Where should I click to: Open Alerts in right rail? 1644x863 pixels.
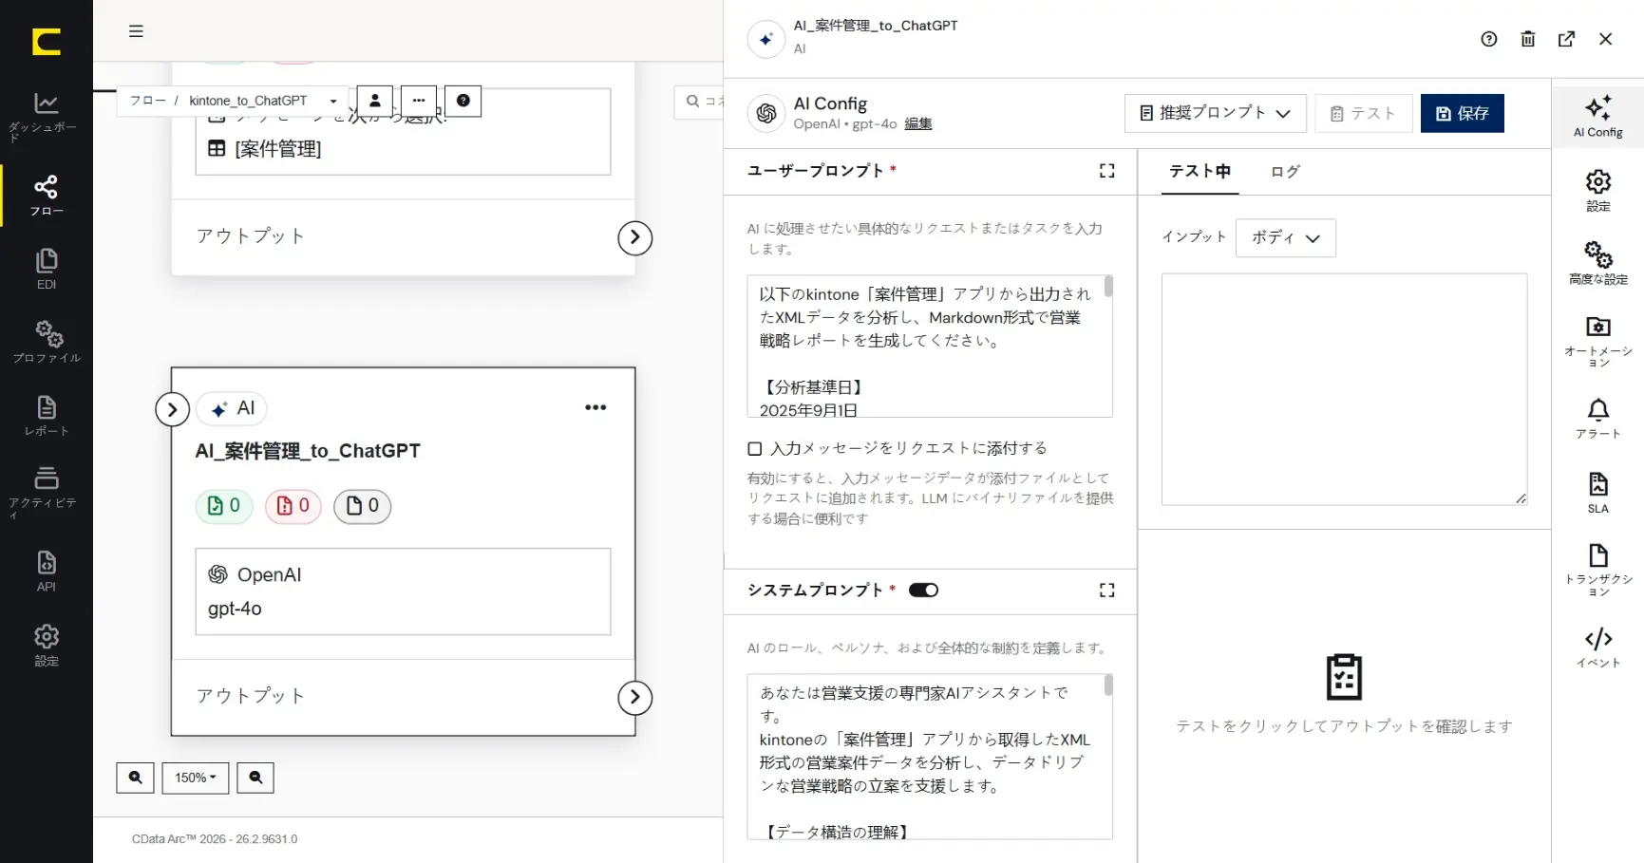coord(1598,419)
